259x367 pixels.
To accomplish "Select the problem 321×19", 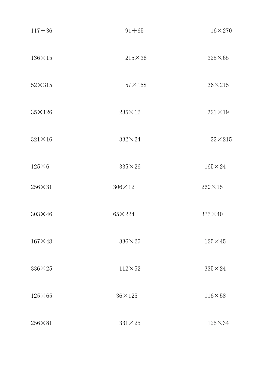I will (x=218, y=112).
